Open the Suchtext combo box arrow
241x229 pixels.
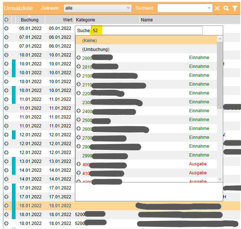[209, 8]
